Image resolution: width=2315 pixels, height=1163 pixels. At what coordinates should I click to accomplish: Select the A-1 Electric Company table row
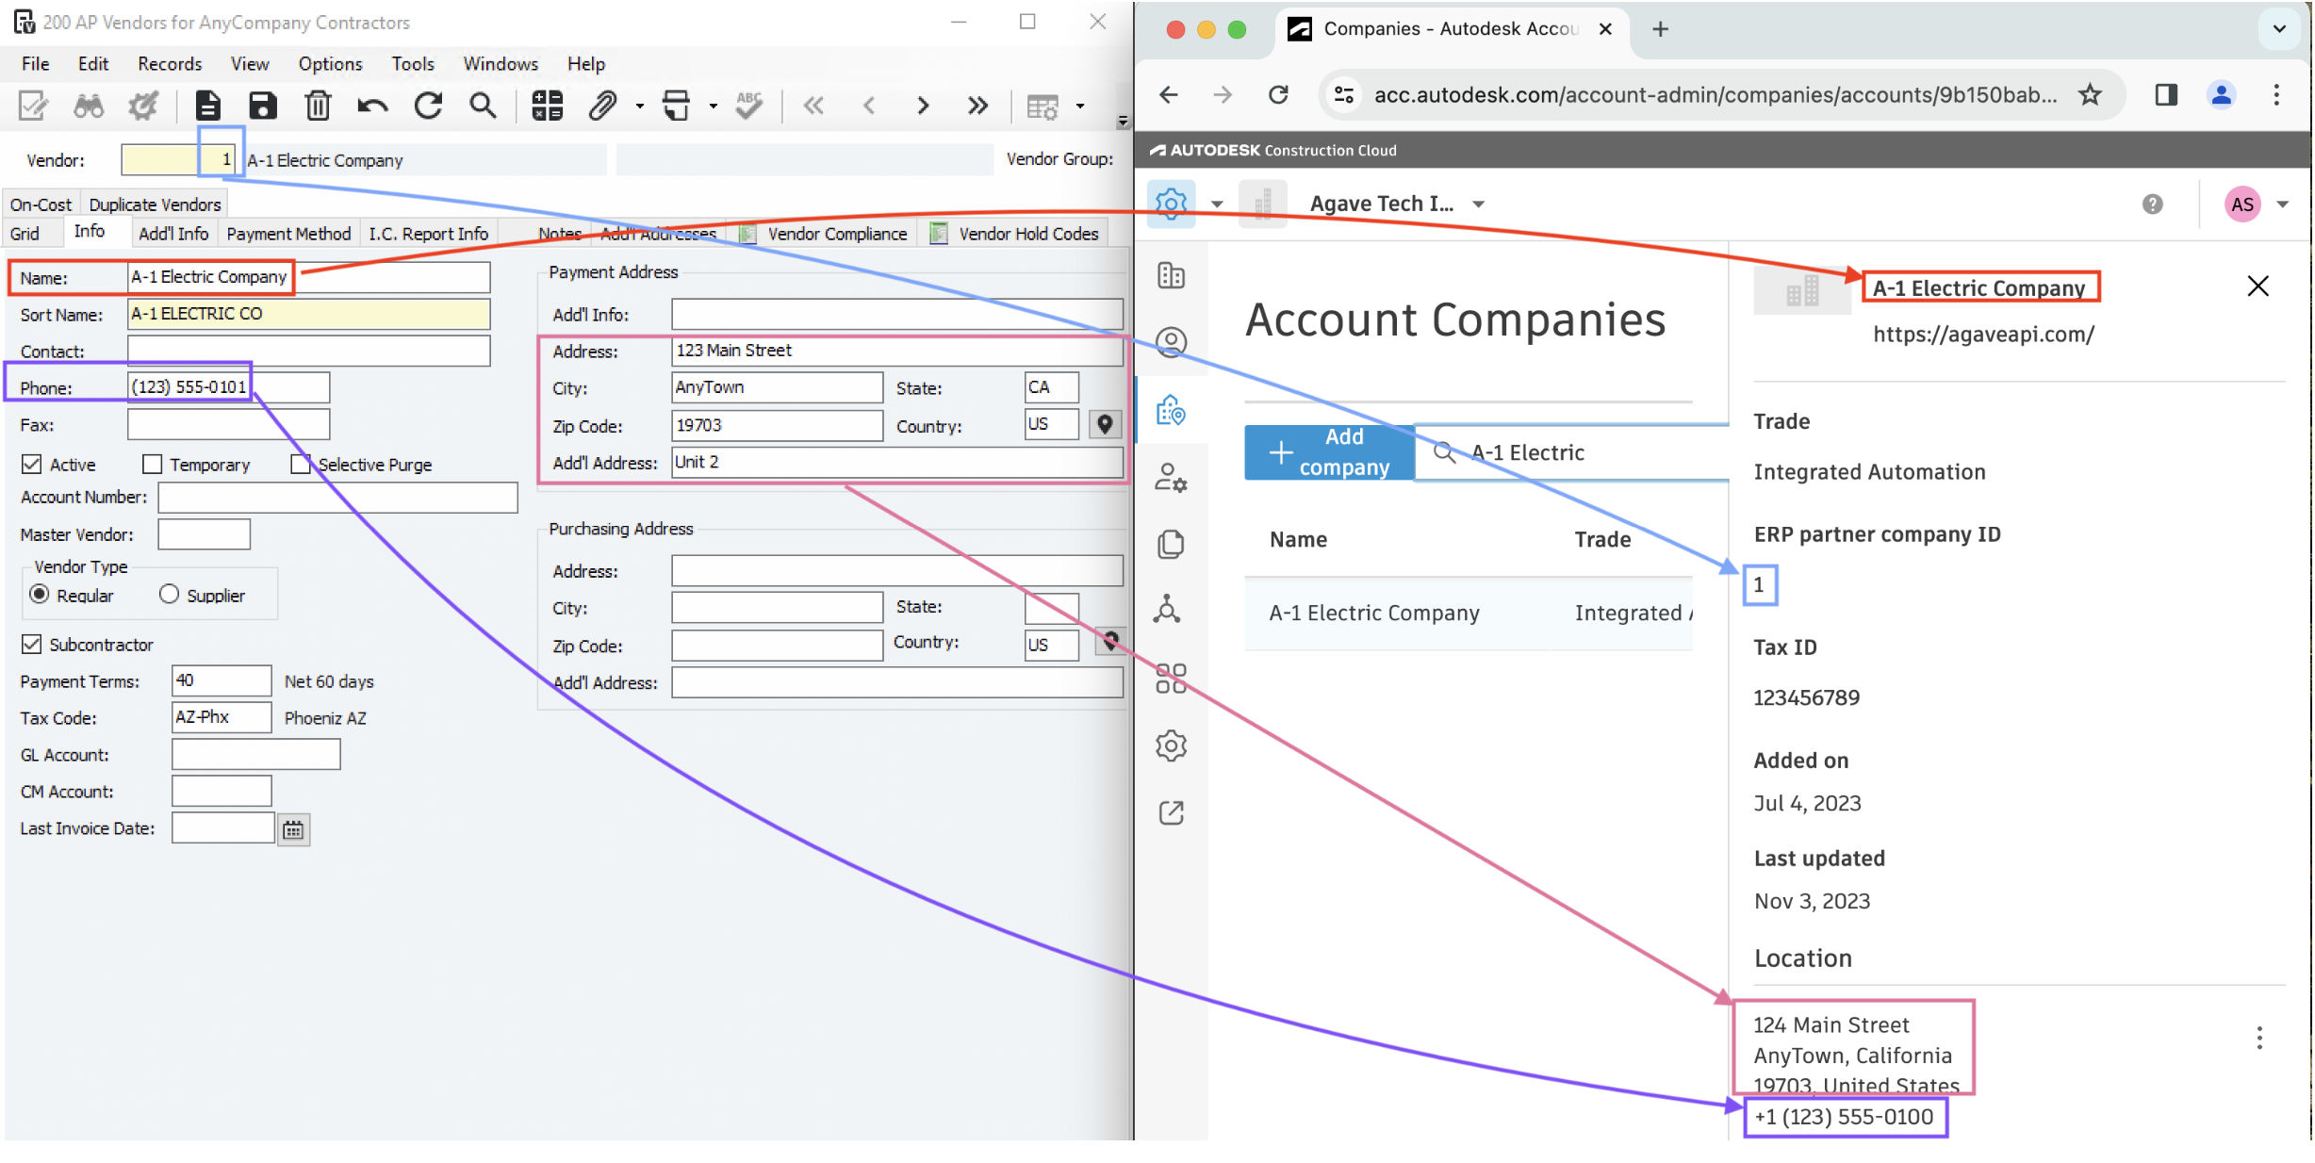click(1468, 614)
